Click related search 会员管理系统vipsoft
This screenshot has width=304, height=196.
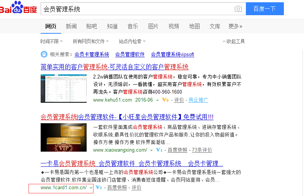173,54
